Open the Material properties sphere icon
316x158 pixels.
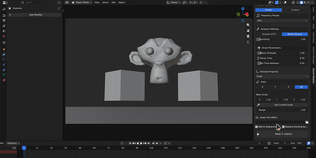click(x=4, y=80)
